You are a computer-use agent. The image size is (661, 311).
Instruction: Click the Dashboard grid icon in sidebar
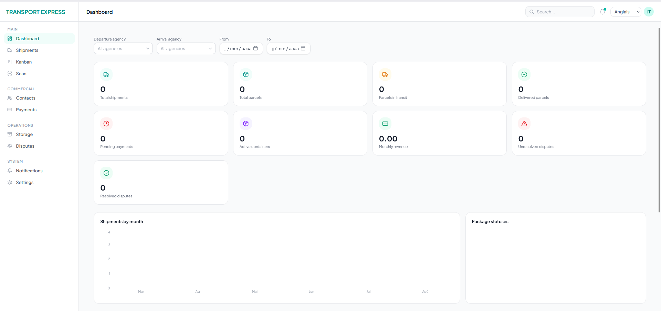pyautogui.click(x=10, y=38)
